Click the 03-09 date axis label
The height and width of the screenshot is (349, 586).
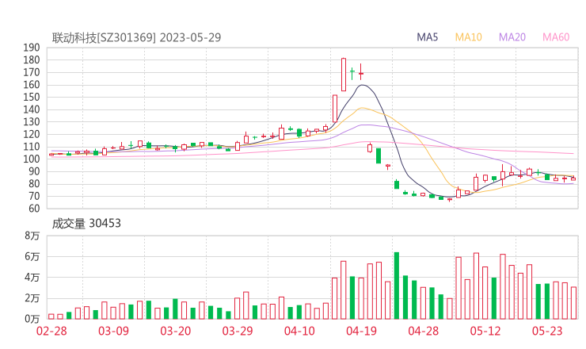[113, 331]
